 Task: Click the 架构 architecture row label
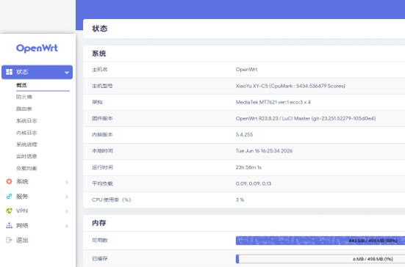pyautogui.click(x=97, y=102)
